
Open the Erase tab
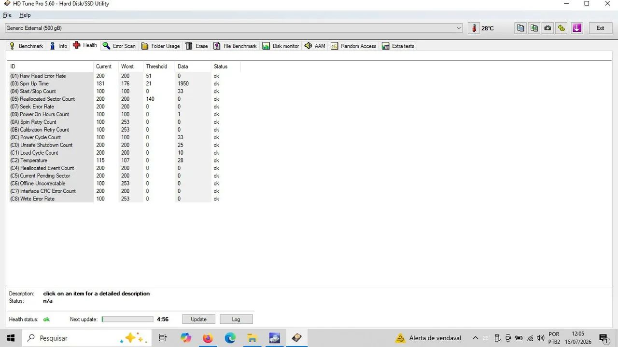pos(197,46)
